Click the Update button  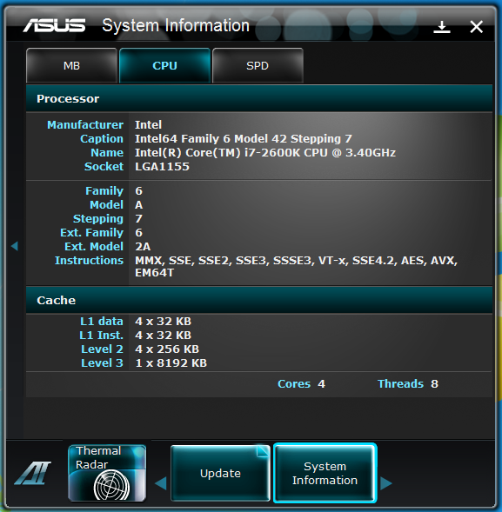tap(220, 473)
